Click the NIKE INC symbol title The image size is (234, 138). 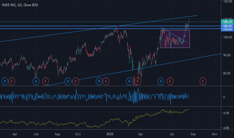[20, 5]
